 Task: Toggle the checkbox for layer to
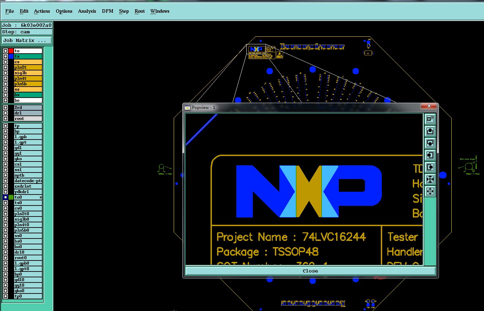(6, 51)
